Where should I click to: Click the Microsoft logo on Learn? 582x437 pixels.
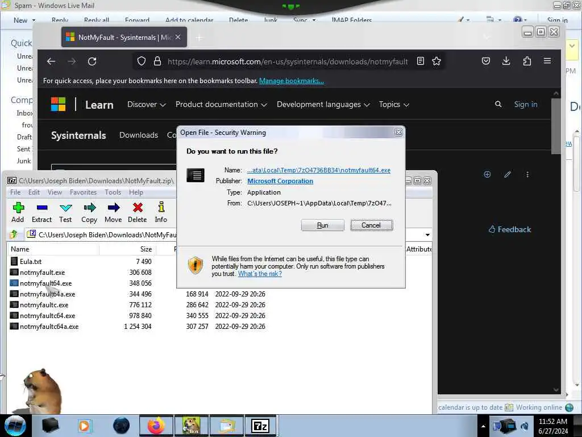click(59, 105)
